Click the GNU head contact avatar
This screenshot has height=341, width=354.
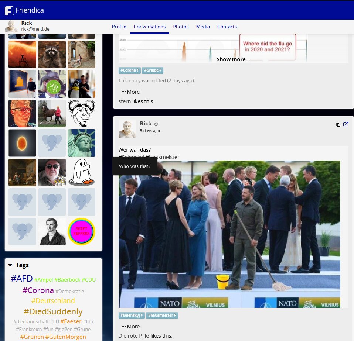click(81, 113)
